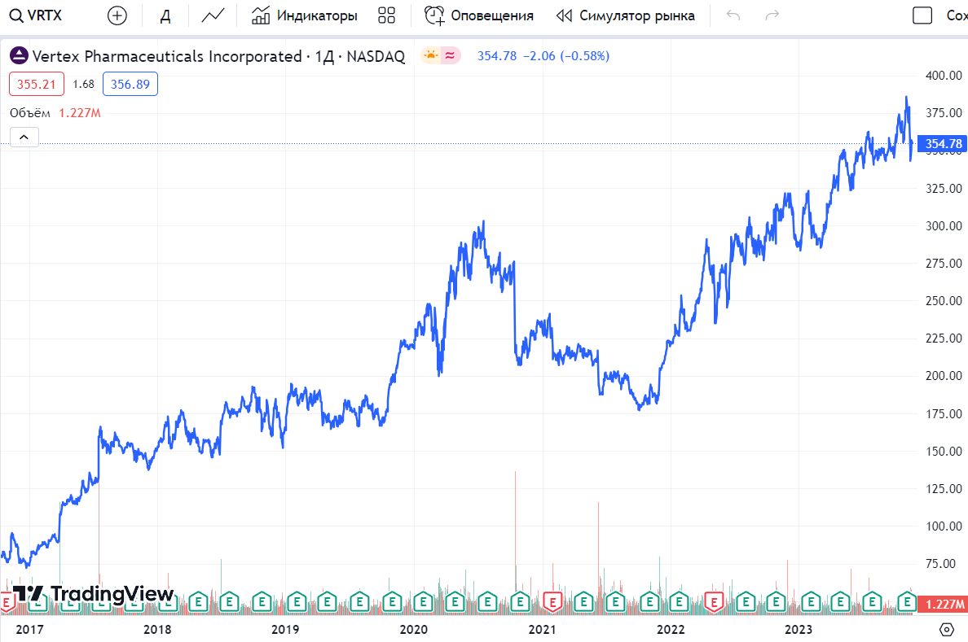The width and height of the screenshot is (968, 642).
Task: Click the 2019 label on time axis
Action: 285,629
